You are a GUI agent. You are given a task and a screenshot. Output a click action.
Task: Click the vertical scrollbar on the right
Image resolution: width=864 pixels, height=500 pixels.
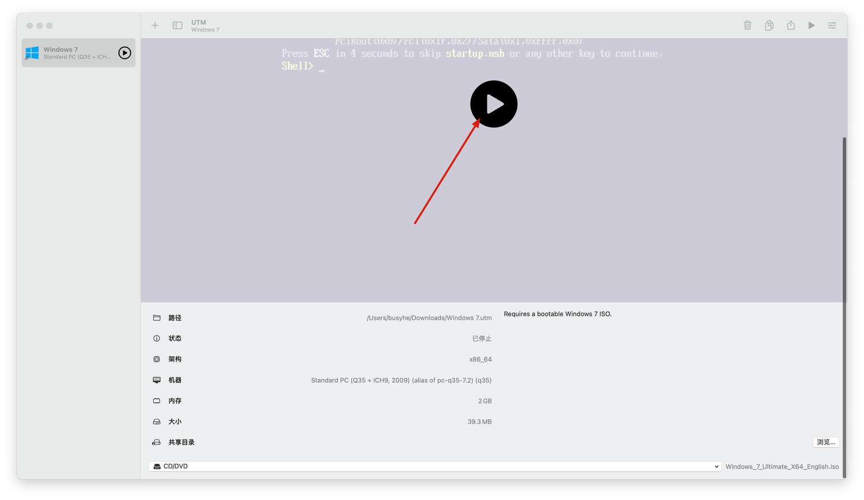point(844,307)
